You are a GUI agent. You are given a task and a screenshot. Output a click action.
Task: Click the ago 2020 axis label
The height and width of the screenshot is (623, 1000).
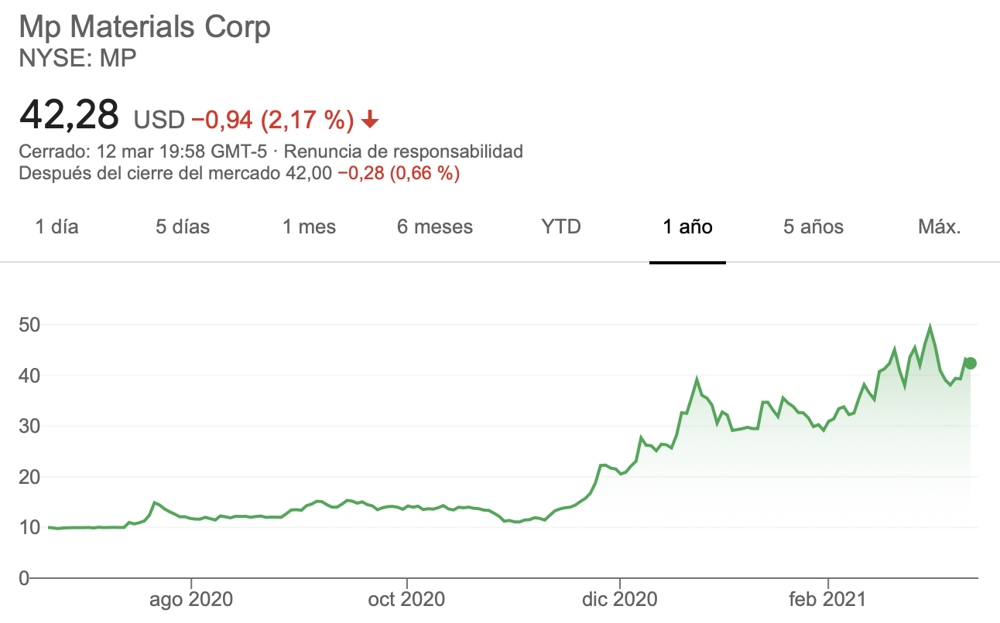(x=191, y=599)
